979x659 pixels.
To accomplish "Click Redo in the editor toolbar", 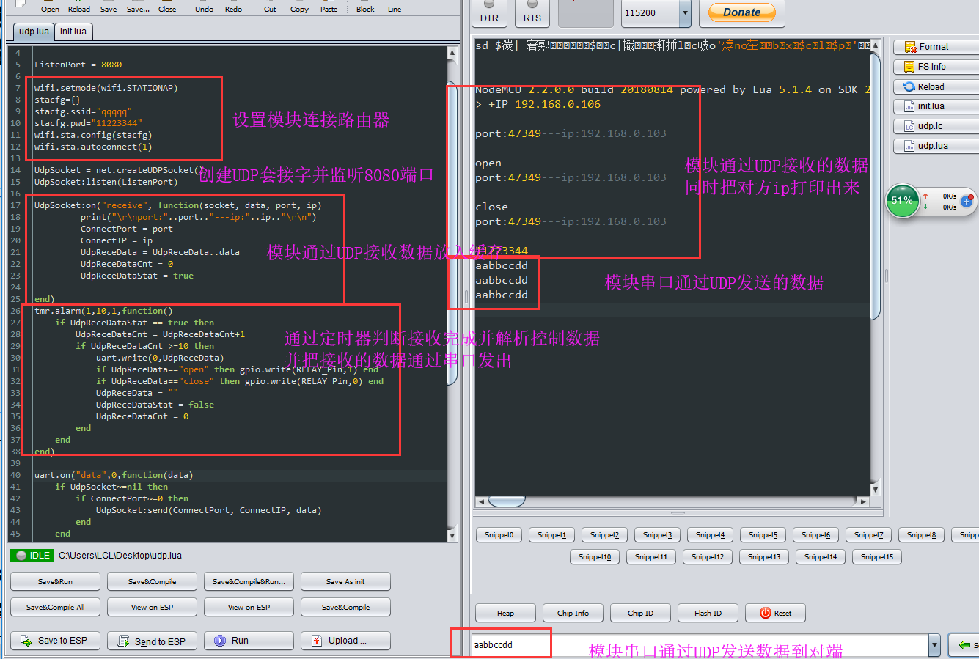I will 233,9.
